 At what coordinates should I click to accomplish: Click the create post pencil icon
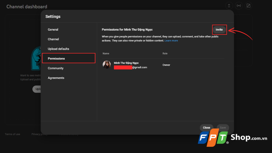249,6
